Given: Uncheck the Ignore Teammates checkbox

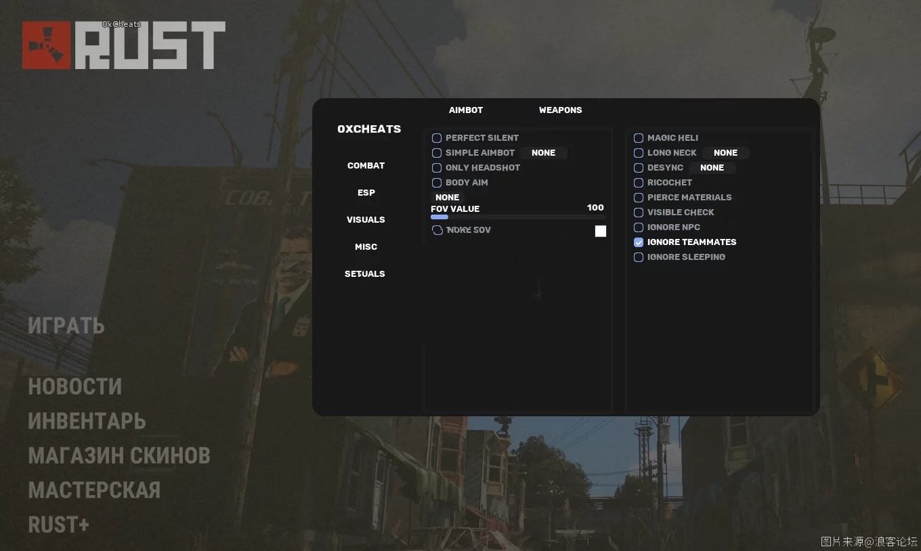Looking at the screenshot, I should [x=639, y=242].
